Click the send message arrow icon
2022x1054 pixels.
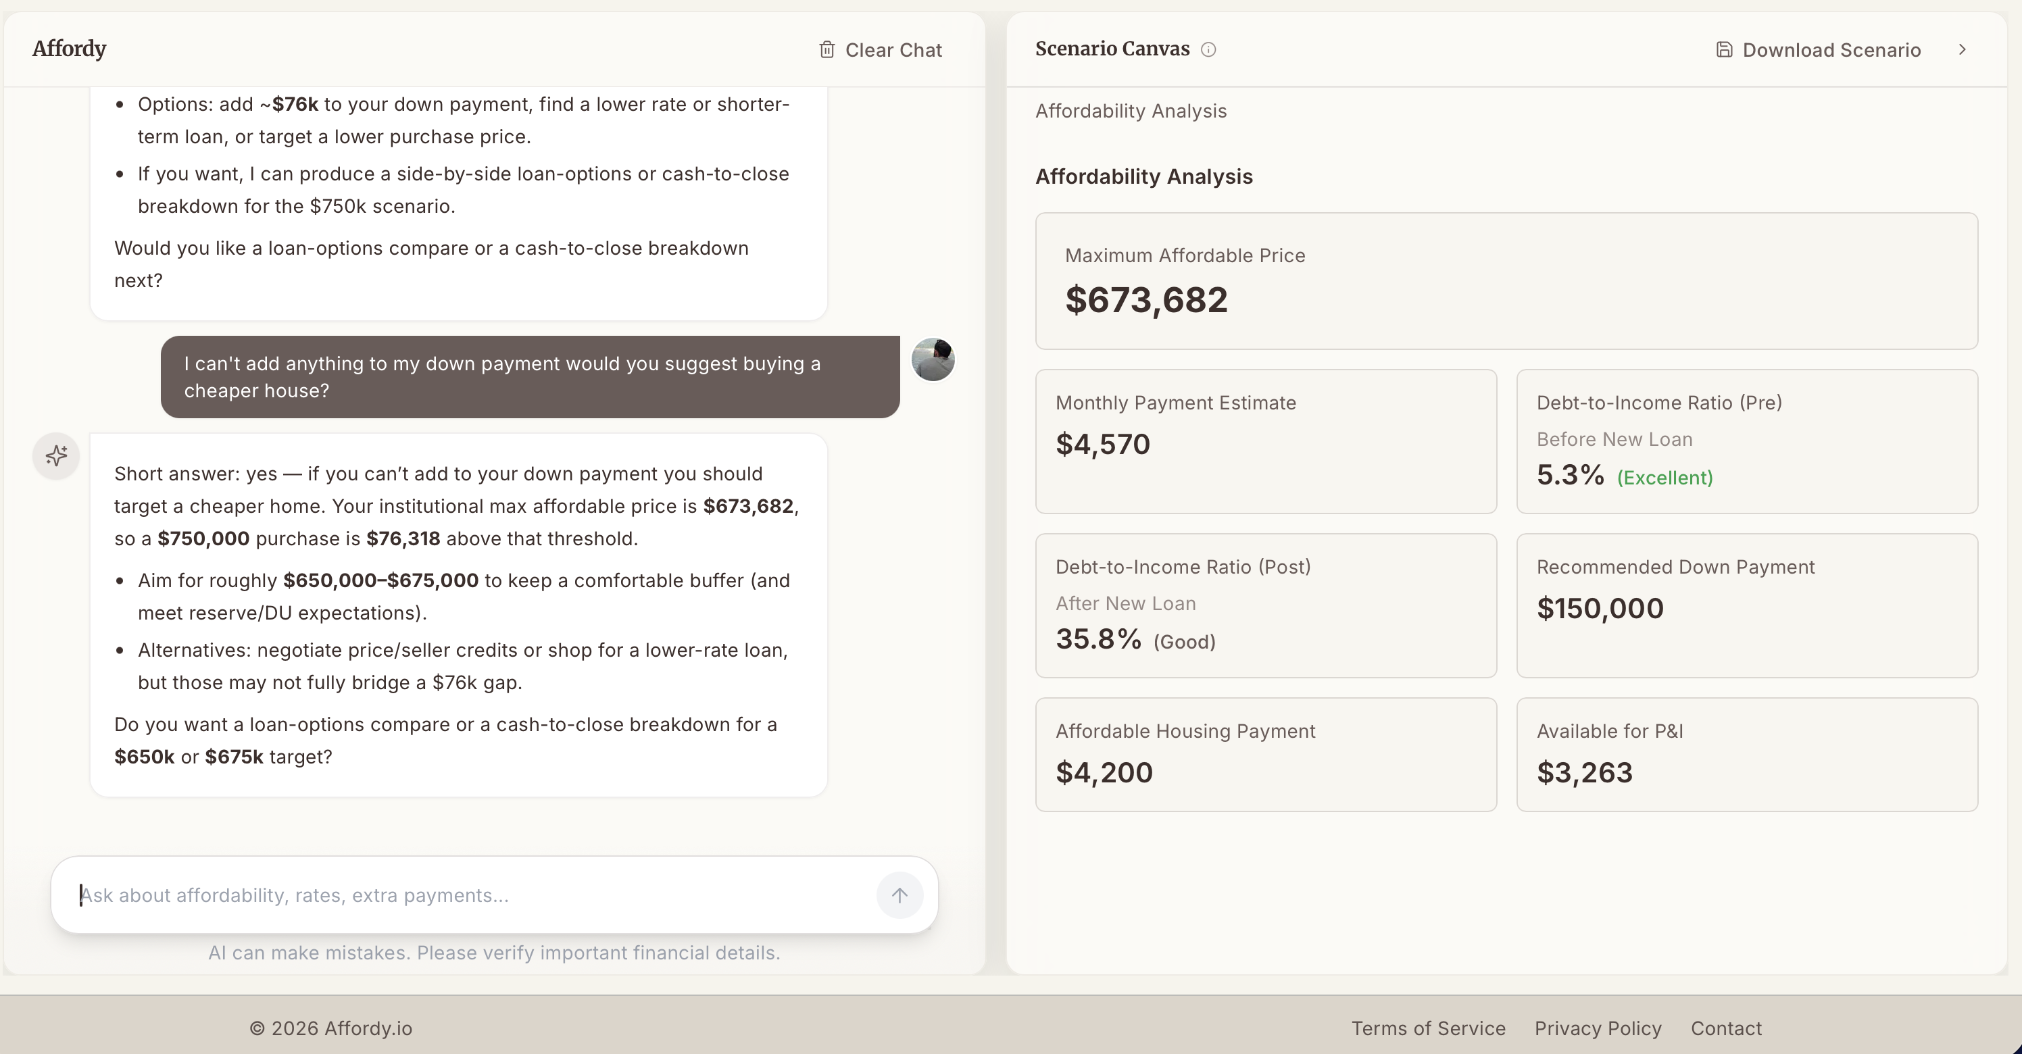click(x=899, y=895)
